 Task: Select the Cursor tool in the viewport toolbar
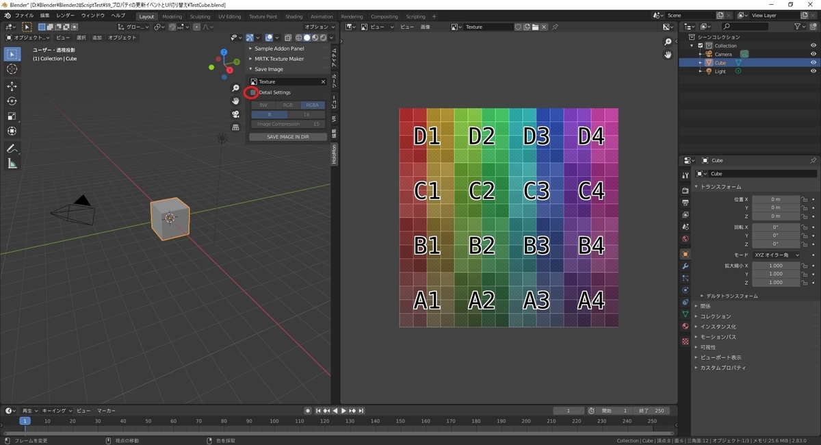click(12, 68)
